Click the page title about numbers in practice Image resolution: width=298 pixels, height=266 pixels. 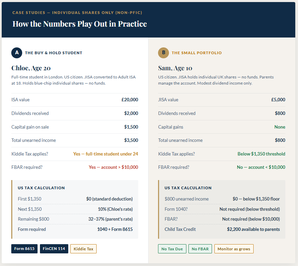click(x=80, y=24)
